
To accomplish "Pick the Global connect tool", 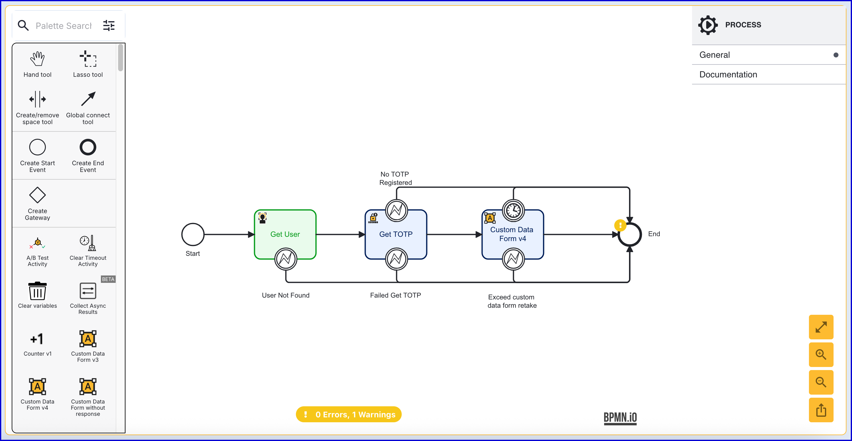I will [x=88, y=107].
